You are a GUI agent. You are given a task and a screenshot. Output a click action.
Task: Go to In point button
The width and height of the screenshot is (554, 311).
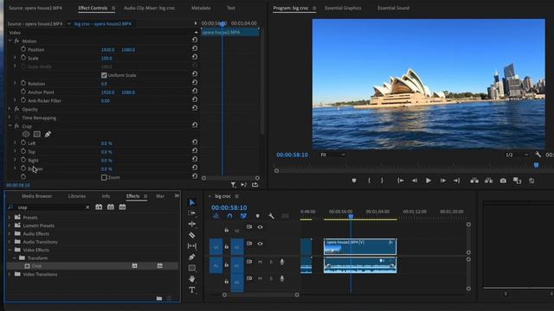point(400,181)
